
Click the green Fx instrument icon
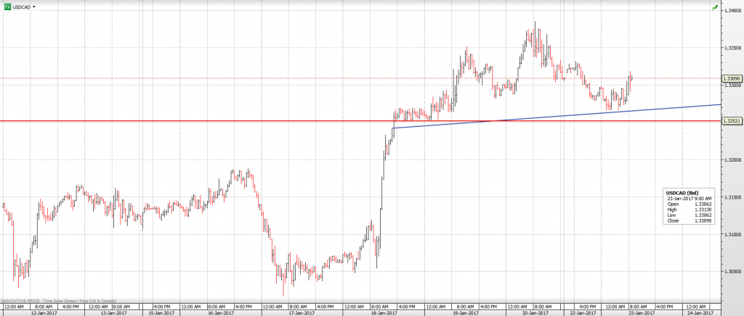[x=7, y=6]
